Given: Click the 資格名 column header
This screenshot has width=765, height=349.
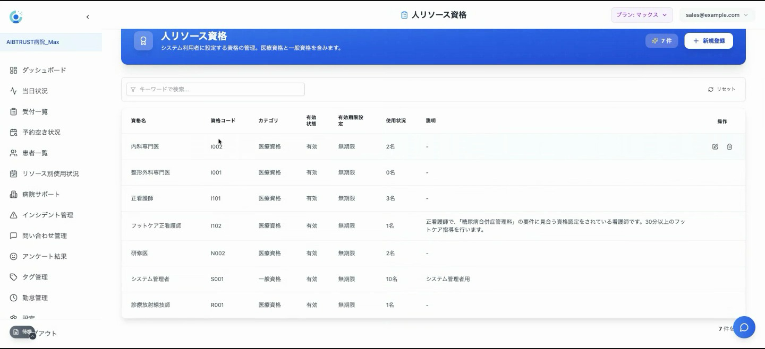Looking at the screenshot, I should (x=138, y=120).
